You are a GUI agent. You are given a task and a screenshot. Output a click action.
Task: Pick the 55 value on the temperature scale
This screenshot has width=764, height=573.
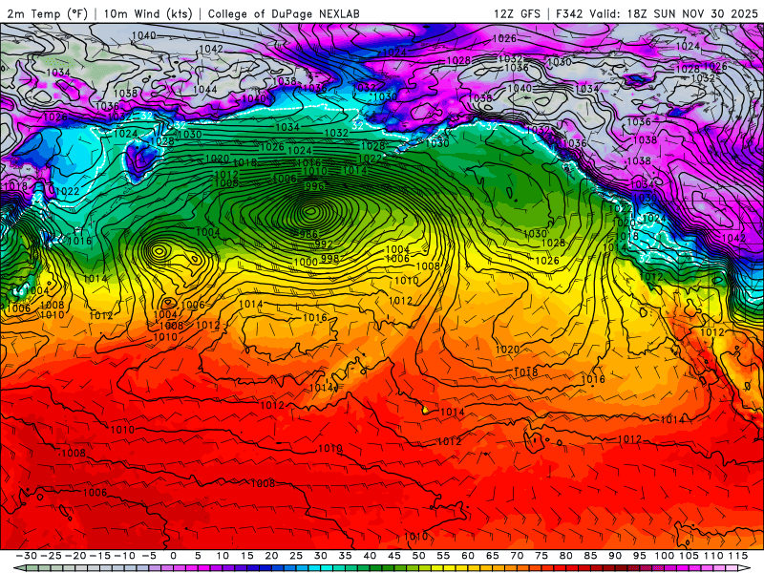click(x=443, y=556)
